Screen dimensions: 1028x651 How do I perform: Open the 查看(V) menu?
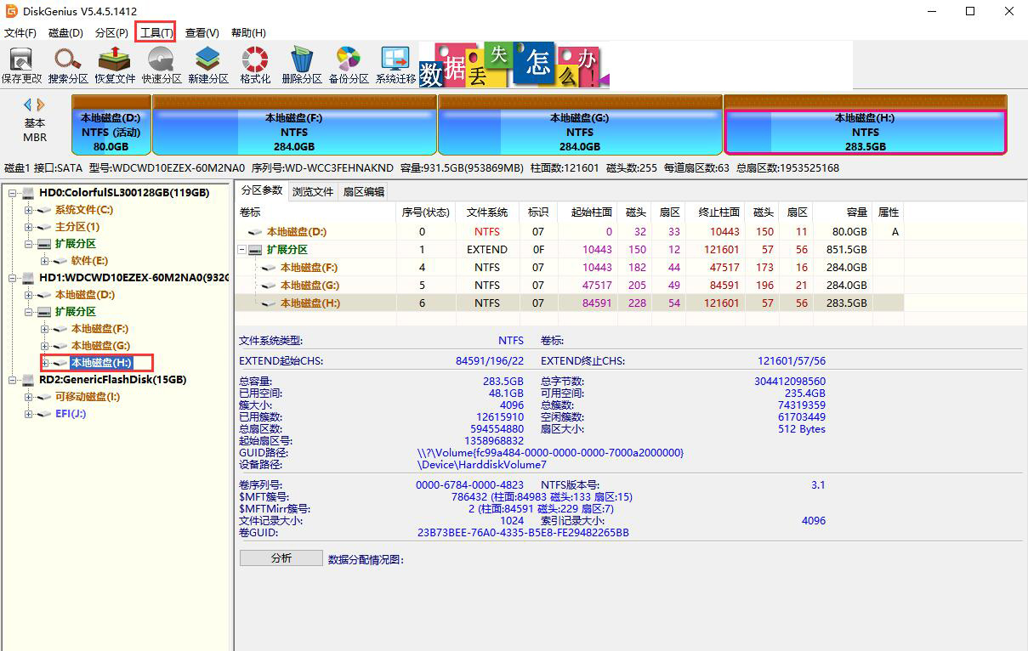(x=200, y=32)
